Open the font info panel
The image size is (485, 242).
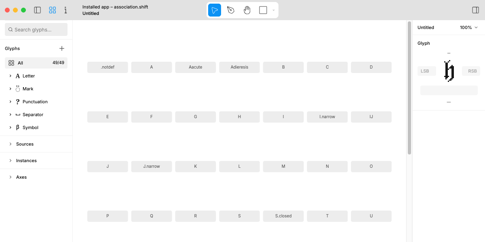click(x=65, y=10)
